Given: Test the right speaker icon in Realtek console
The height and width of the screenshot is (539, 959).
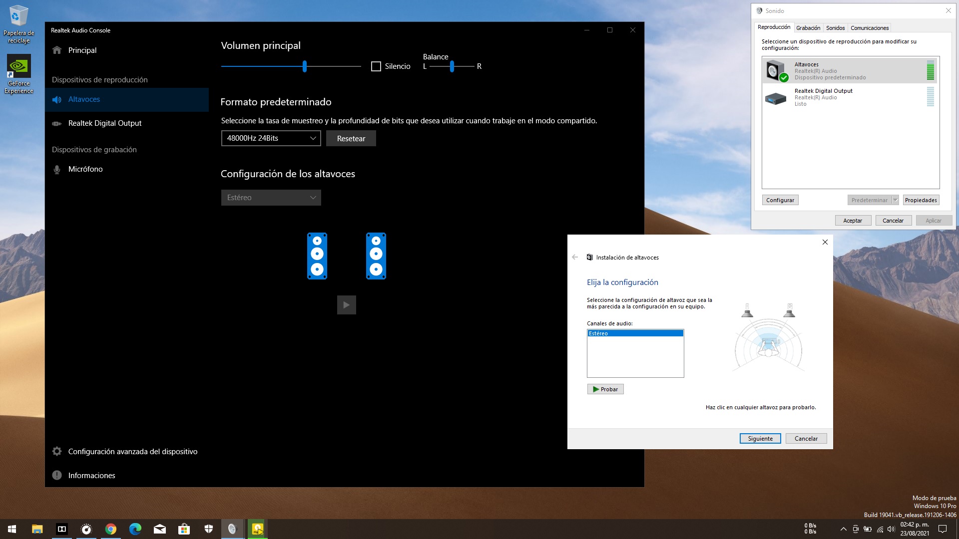Looking at the screenshot, I should point(376,256).
